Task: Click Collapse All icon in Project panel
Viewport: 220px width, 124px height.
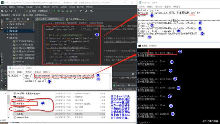Action: [x=23, y=19]
